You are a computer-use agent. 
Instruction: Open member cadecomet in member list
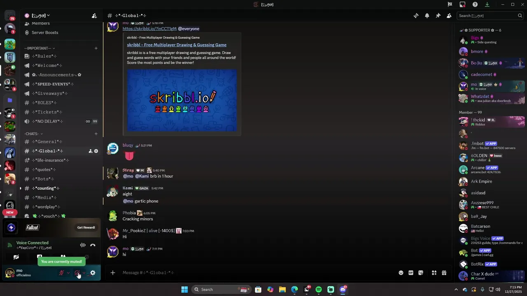tap(492, 74)
